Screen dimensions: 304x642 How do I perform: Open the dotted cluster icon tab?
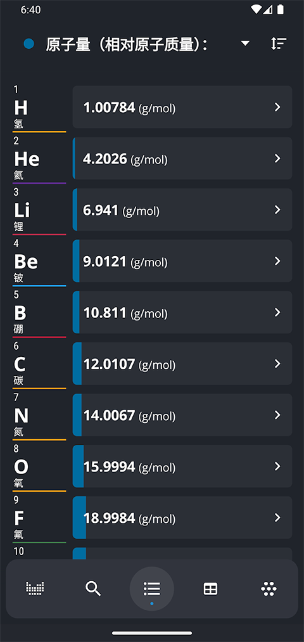click(x=269, y=589)
